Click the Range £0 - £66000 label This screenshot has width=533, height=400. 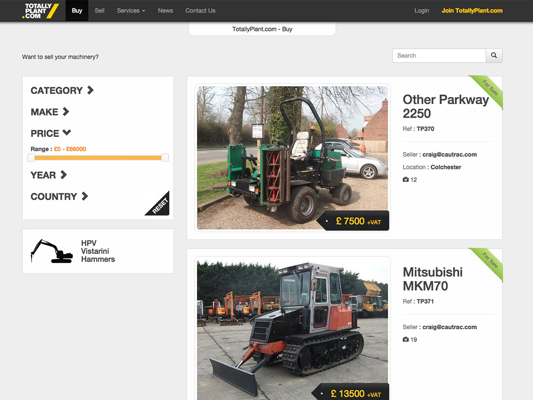[58, 149]
